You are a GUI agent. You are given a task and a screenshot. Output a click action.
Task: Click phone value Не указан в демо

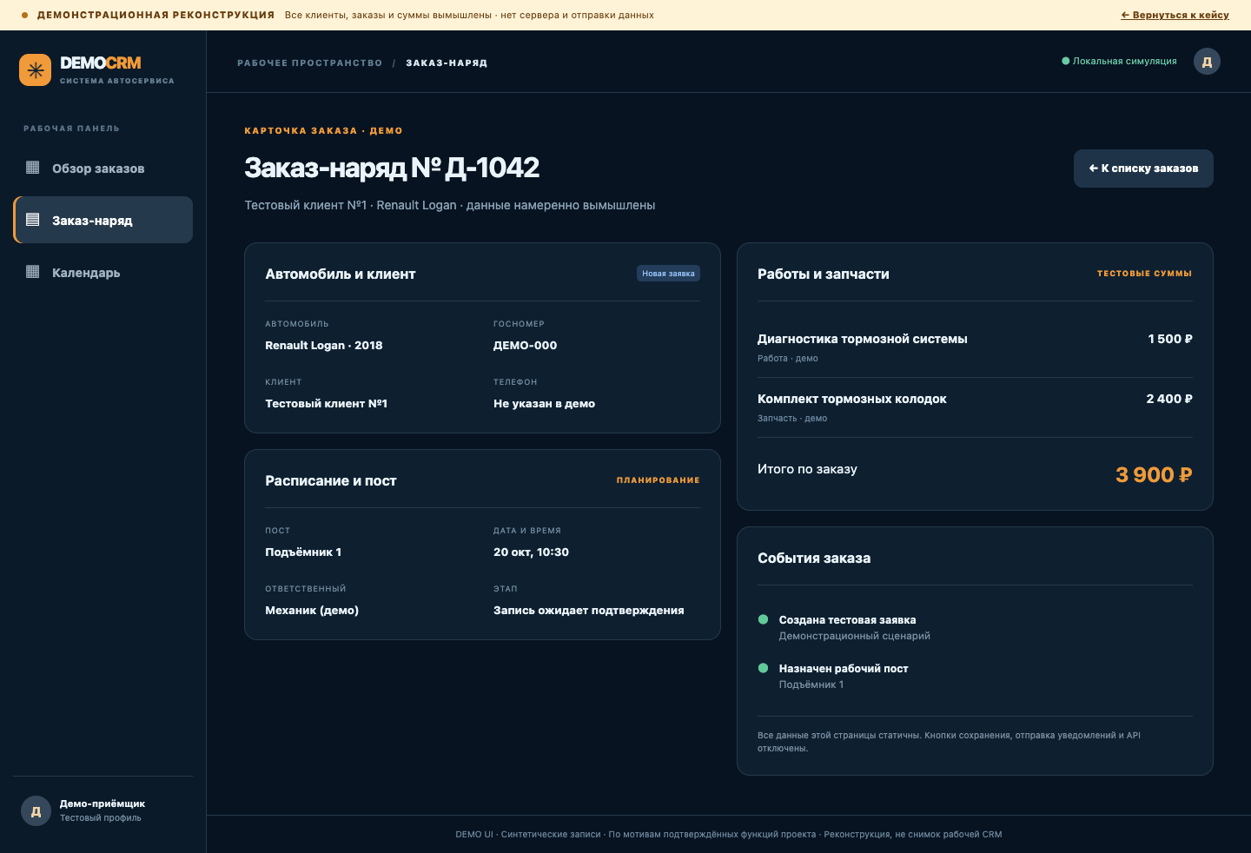[544, 404]
